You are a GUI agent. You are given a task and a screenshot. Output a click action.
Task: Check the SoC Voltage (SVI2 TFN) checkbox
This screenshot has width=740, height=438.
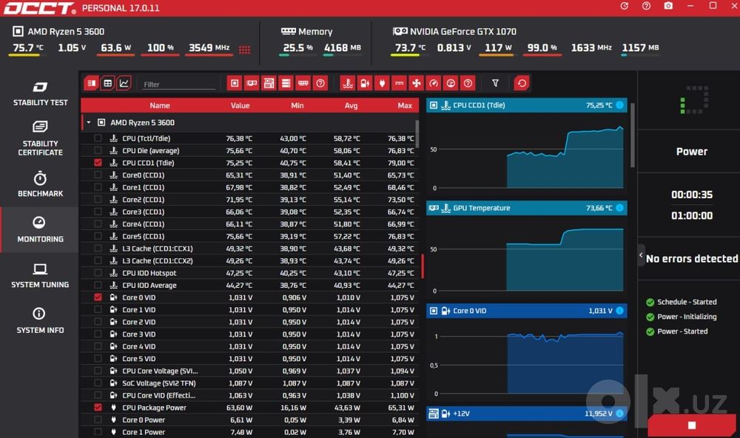coord(98,383)
